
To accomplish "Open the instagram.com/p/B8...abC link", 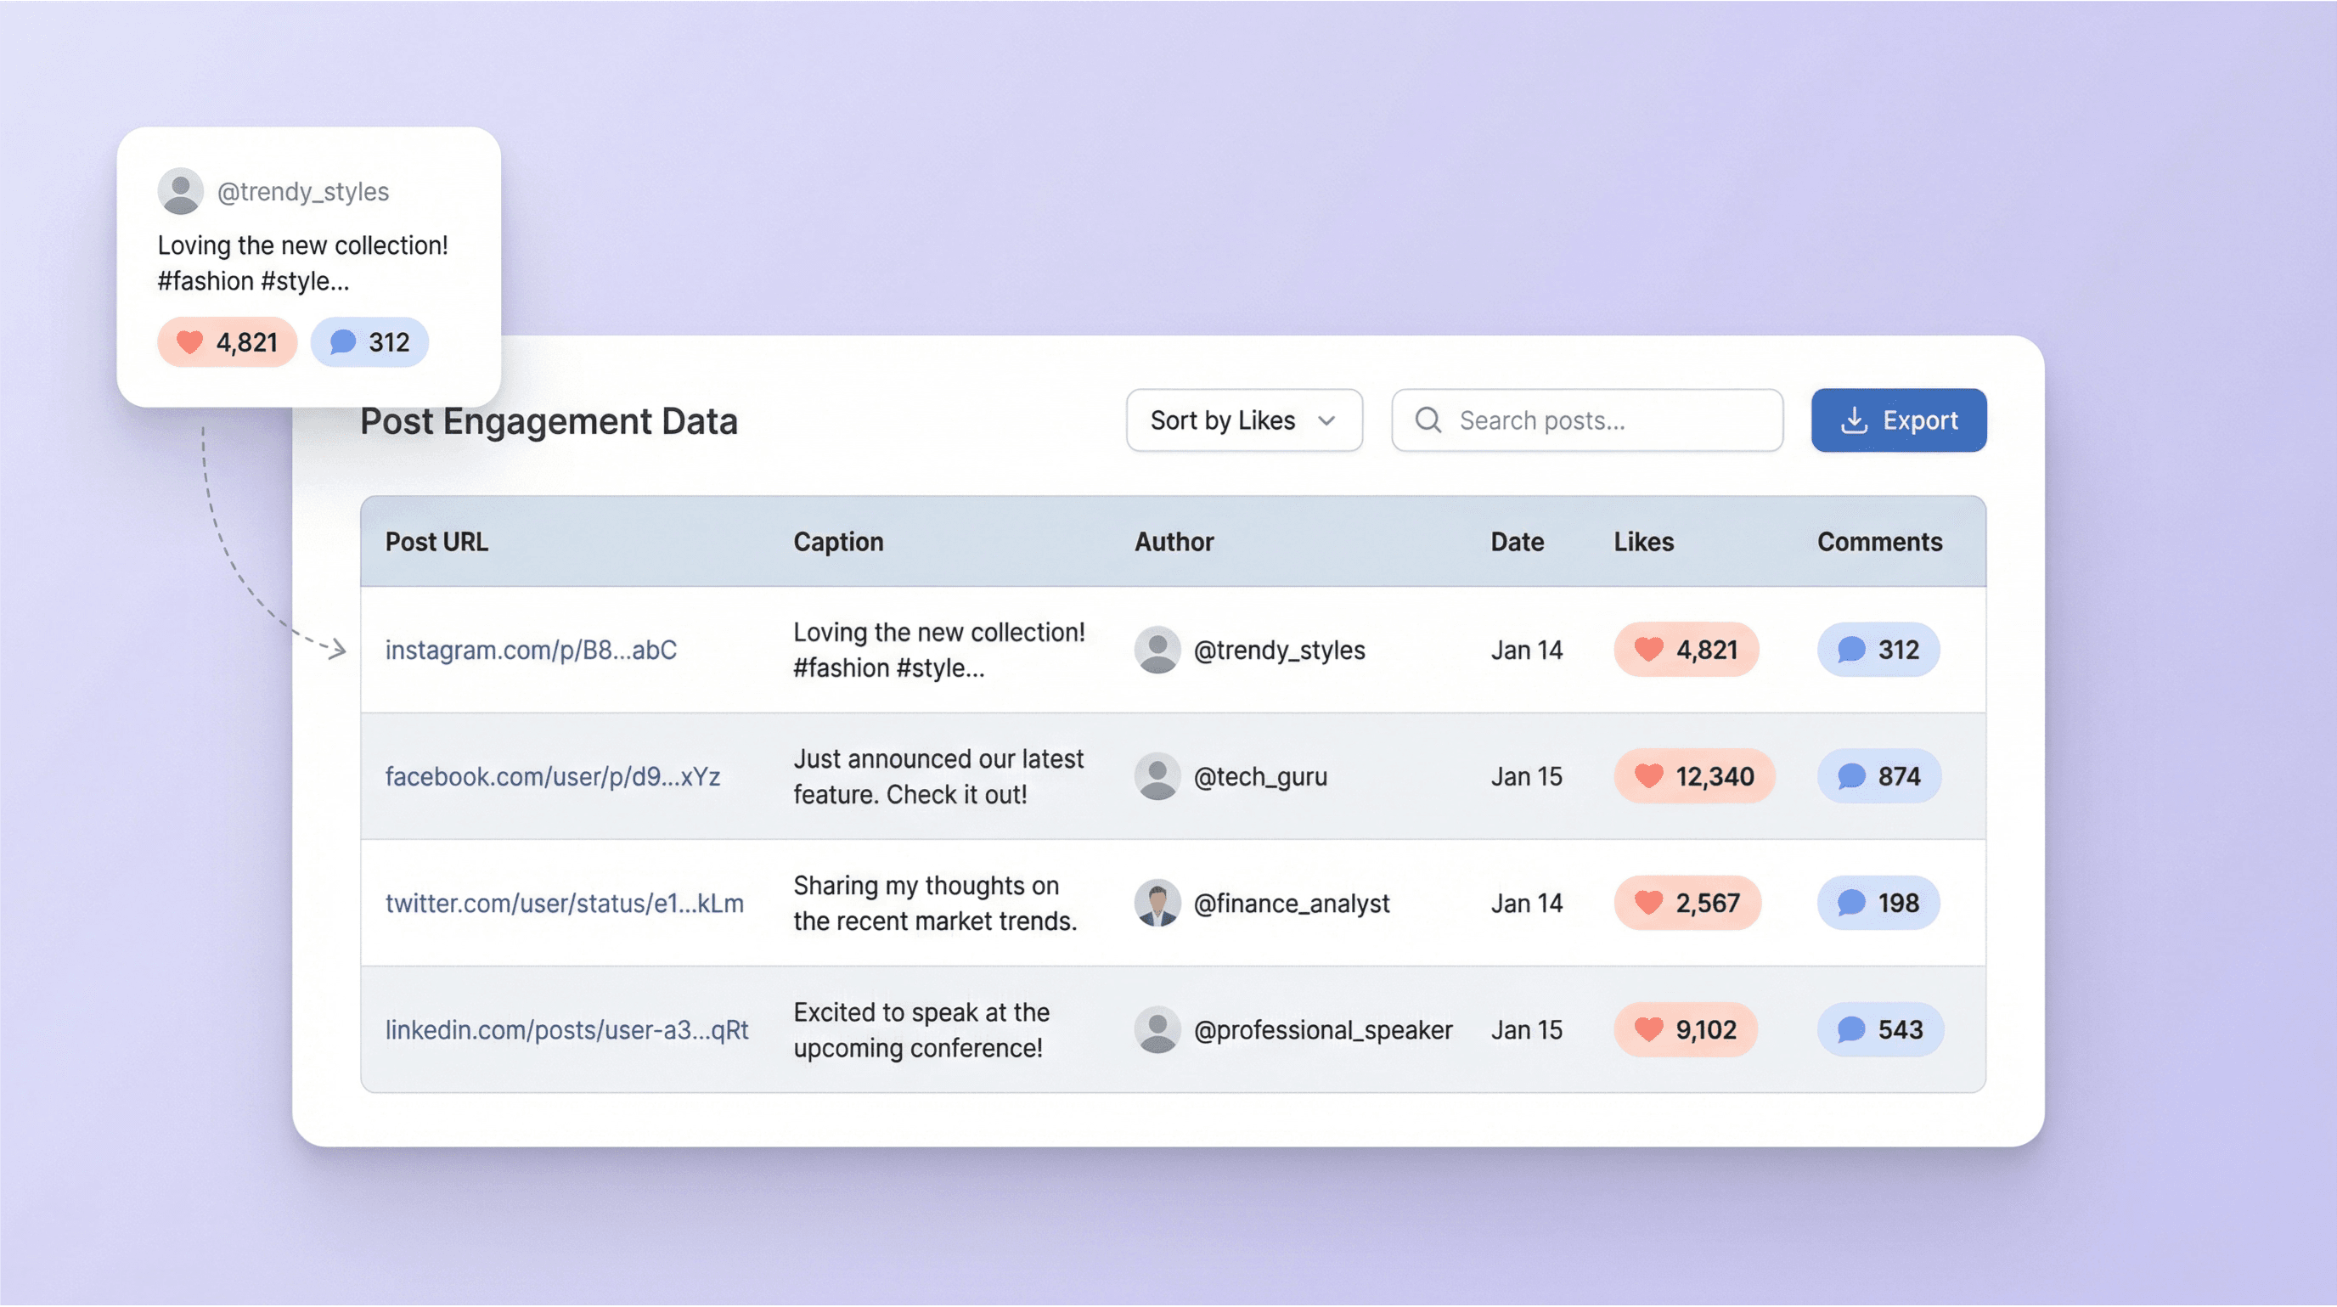I will point(531,650).
